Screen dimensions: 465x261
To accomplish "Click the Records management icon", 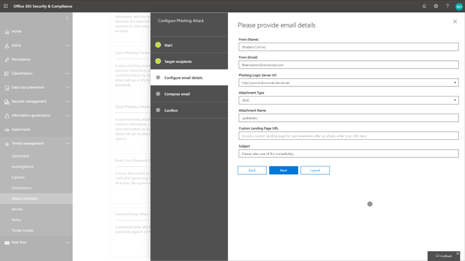I will coord(7,102).
